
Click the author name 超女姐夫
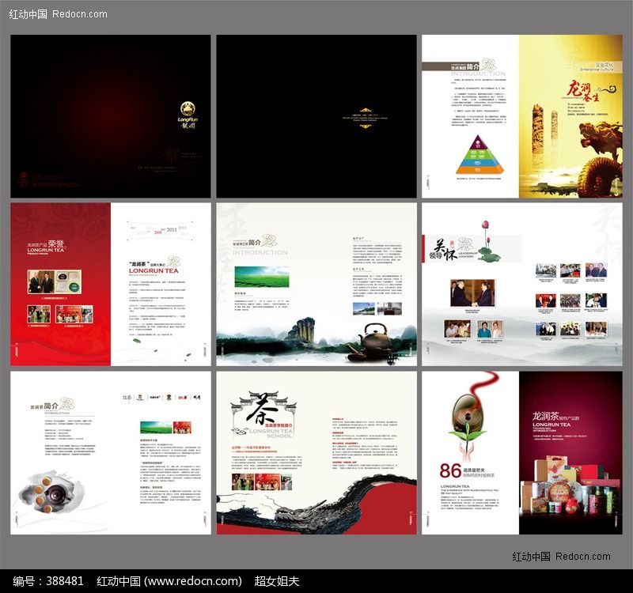pos(277,581)
